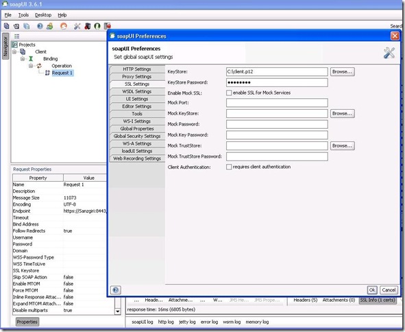Click the Projects root icon in navigator
Screen dimensions: 405x332
tap(14, 45)
